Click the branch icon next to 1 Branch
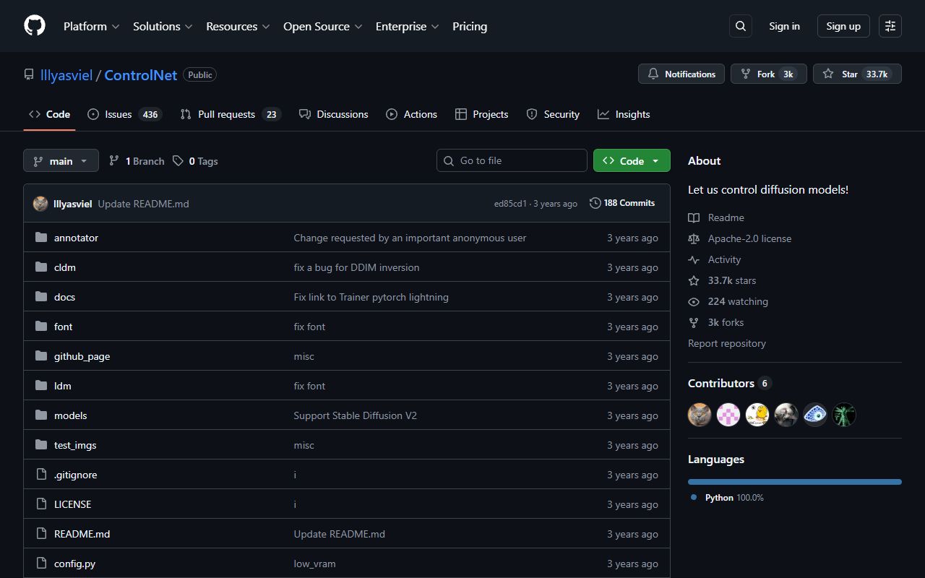 113,160
